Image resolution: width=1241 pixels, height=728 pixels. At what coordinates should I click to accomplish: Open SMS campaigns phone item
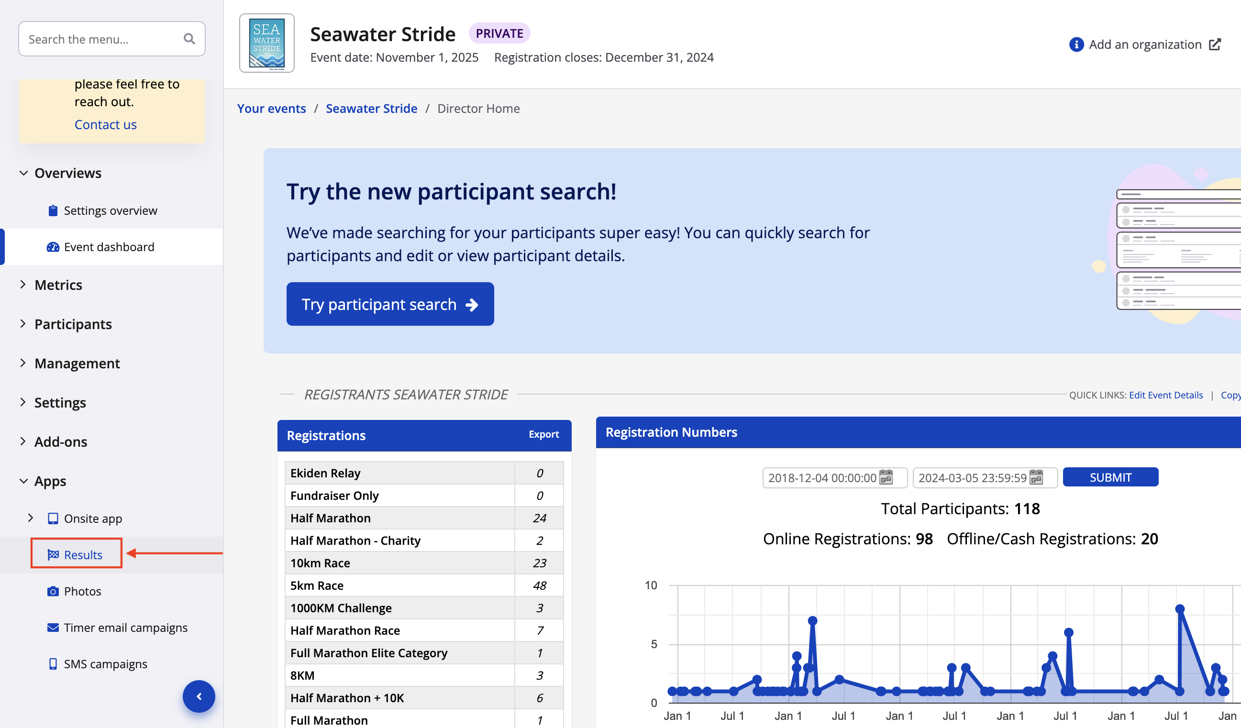[x=53, y=664]
